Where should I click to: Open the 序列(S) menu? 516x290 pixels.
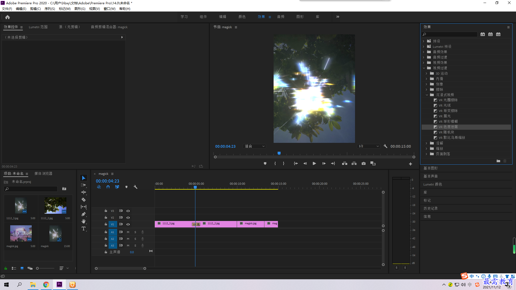point(50,9)
